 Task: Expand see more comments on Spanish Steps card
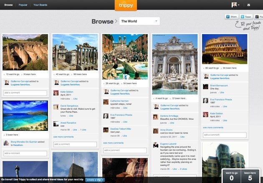[x=114, y=143]
